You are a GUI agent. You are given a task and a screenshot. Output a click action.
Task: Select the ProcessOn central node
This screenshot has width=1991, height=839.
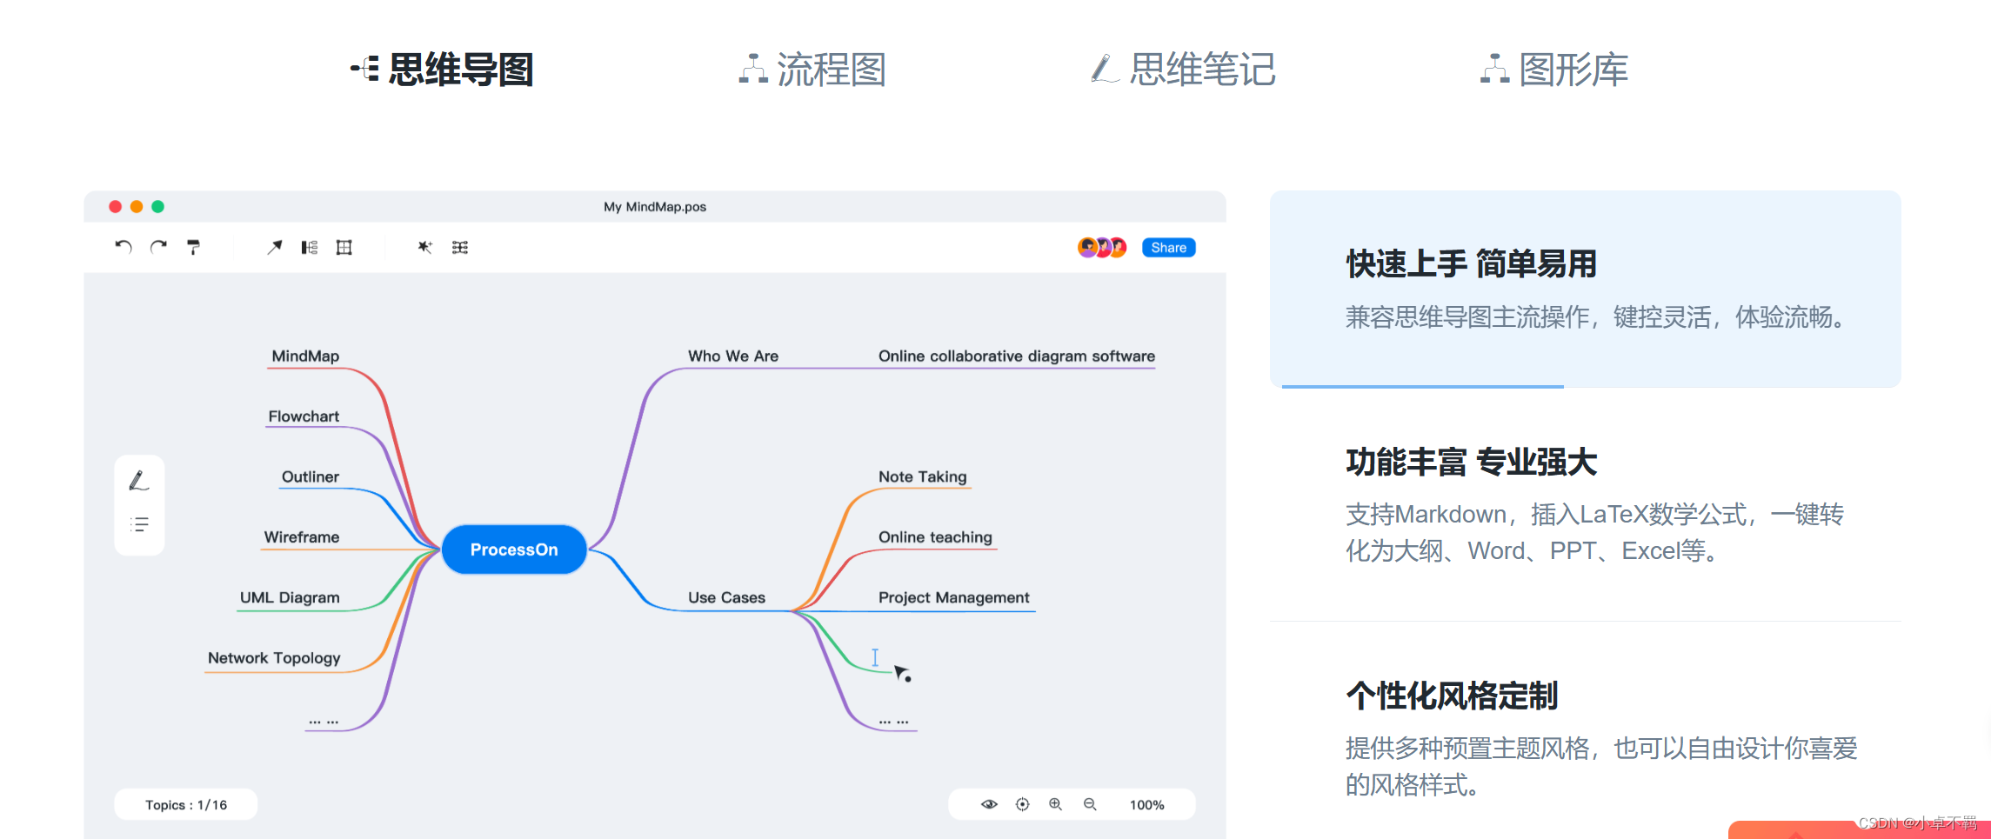coord(514,549)
